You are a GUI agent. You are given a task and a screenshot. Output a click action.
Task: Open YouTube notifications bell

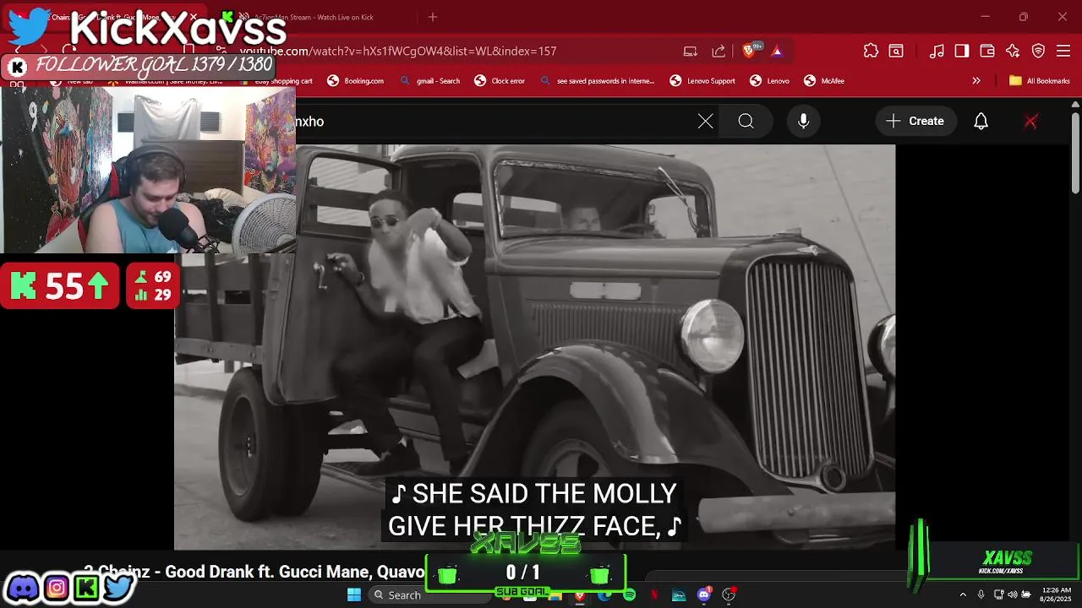(981, 122)
